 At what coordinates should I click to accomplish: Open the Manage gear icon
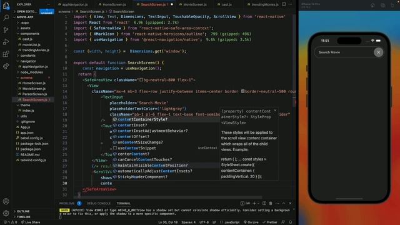click(x=6, y=212)
